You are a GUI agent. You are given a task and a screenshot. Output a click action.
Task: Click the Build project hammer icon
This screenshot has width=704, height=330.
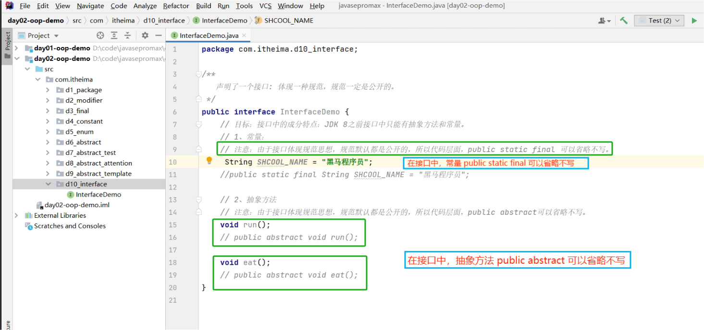point(624,21)
